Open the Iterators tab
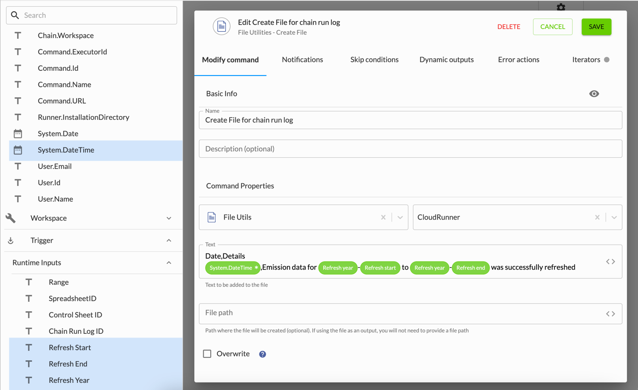 (591, 60)
